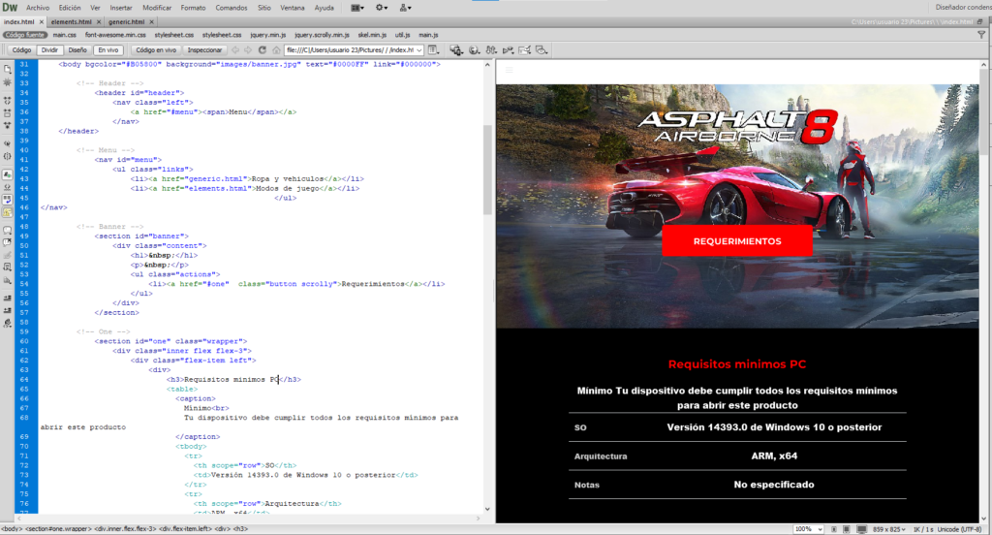Close the index.html tab

point(41,21)
